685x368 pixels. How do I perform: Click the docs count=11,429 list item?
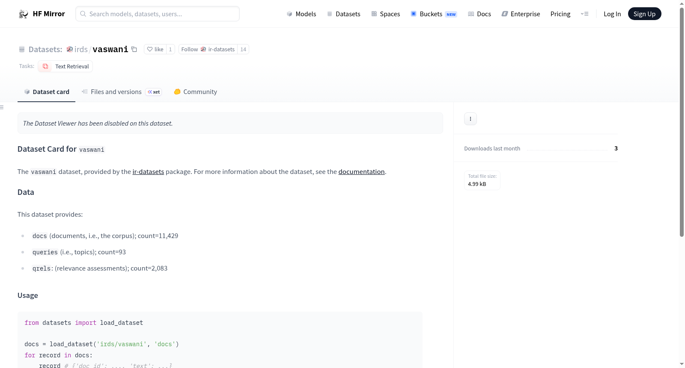(105, 236)
